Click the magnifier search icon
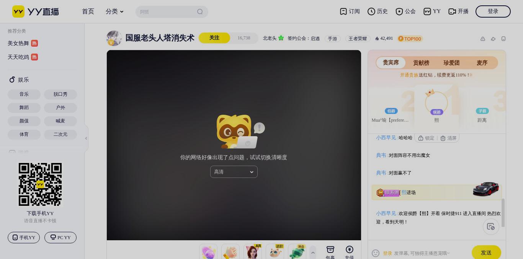This screenshot has width=523, height=259. 200,11
